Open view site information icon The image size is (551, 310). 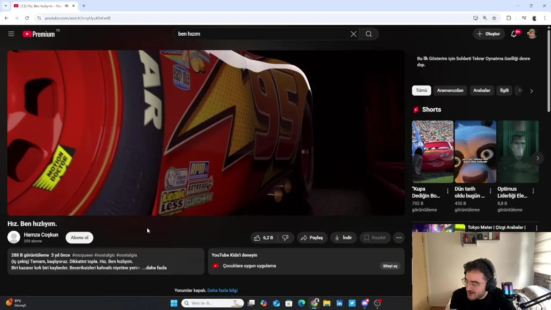[x=39, y=18]
